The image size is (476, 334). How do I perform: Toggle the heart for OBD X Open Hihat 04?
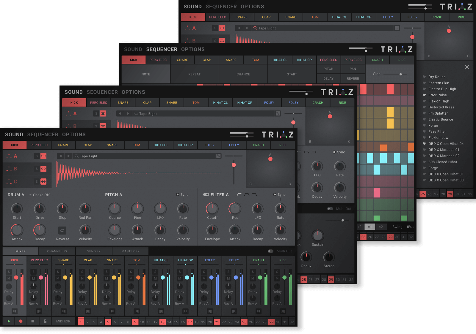(424, 144)
